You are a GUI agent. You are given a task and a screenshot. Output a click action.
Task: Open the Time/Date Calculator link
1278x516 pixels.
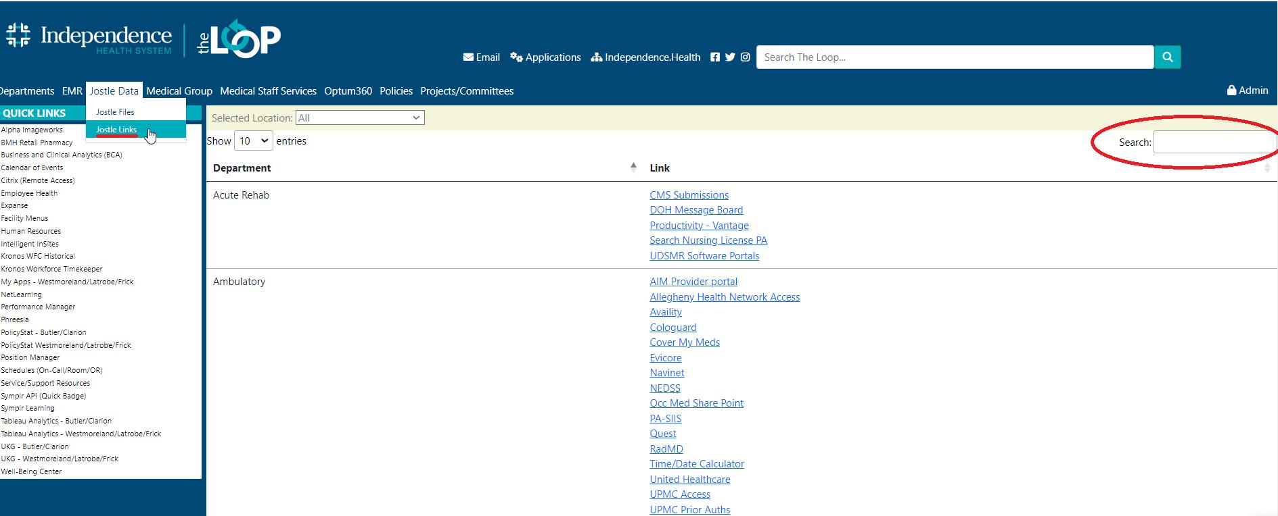[697, 464]
